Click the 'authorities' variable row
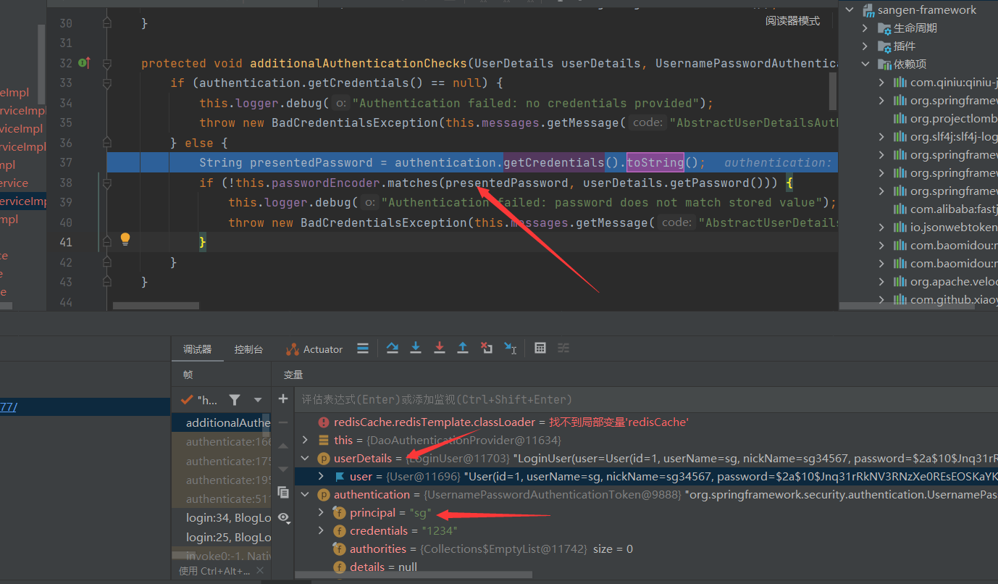 click(x=646, y=548)
